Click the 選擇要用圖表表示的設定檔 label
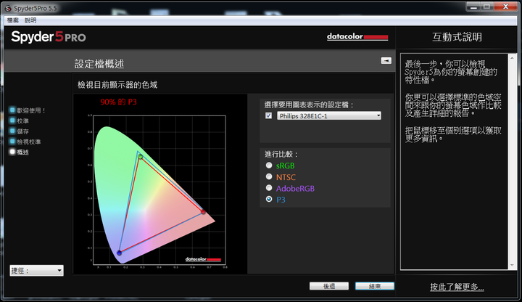Viewport: 522px width, 302px height. tap(309, 105)
